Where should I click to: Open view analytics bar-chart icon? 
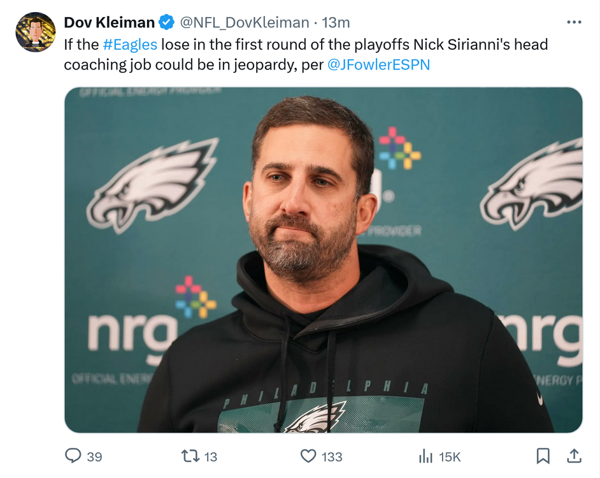point(425,456)
